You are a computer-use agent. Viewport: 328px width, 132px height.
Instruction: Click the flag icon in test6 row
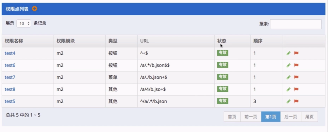296,65
